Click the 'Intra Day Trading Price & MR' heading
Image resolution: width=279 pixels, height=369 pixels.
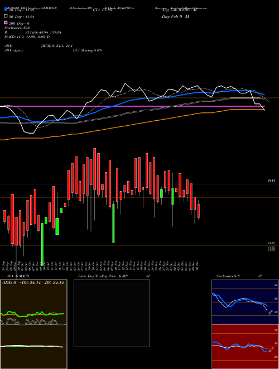[103, 276]
